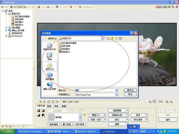Open 網路上的芳鄰 in dialog places bar
This screenshot has height=134, width=179.
pos(49,86)
